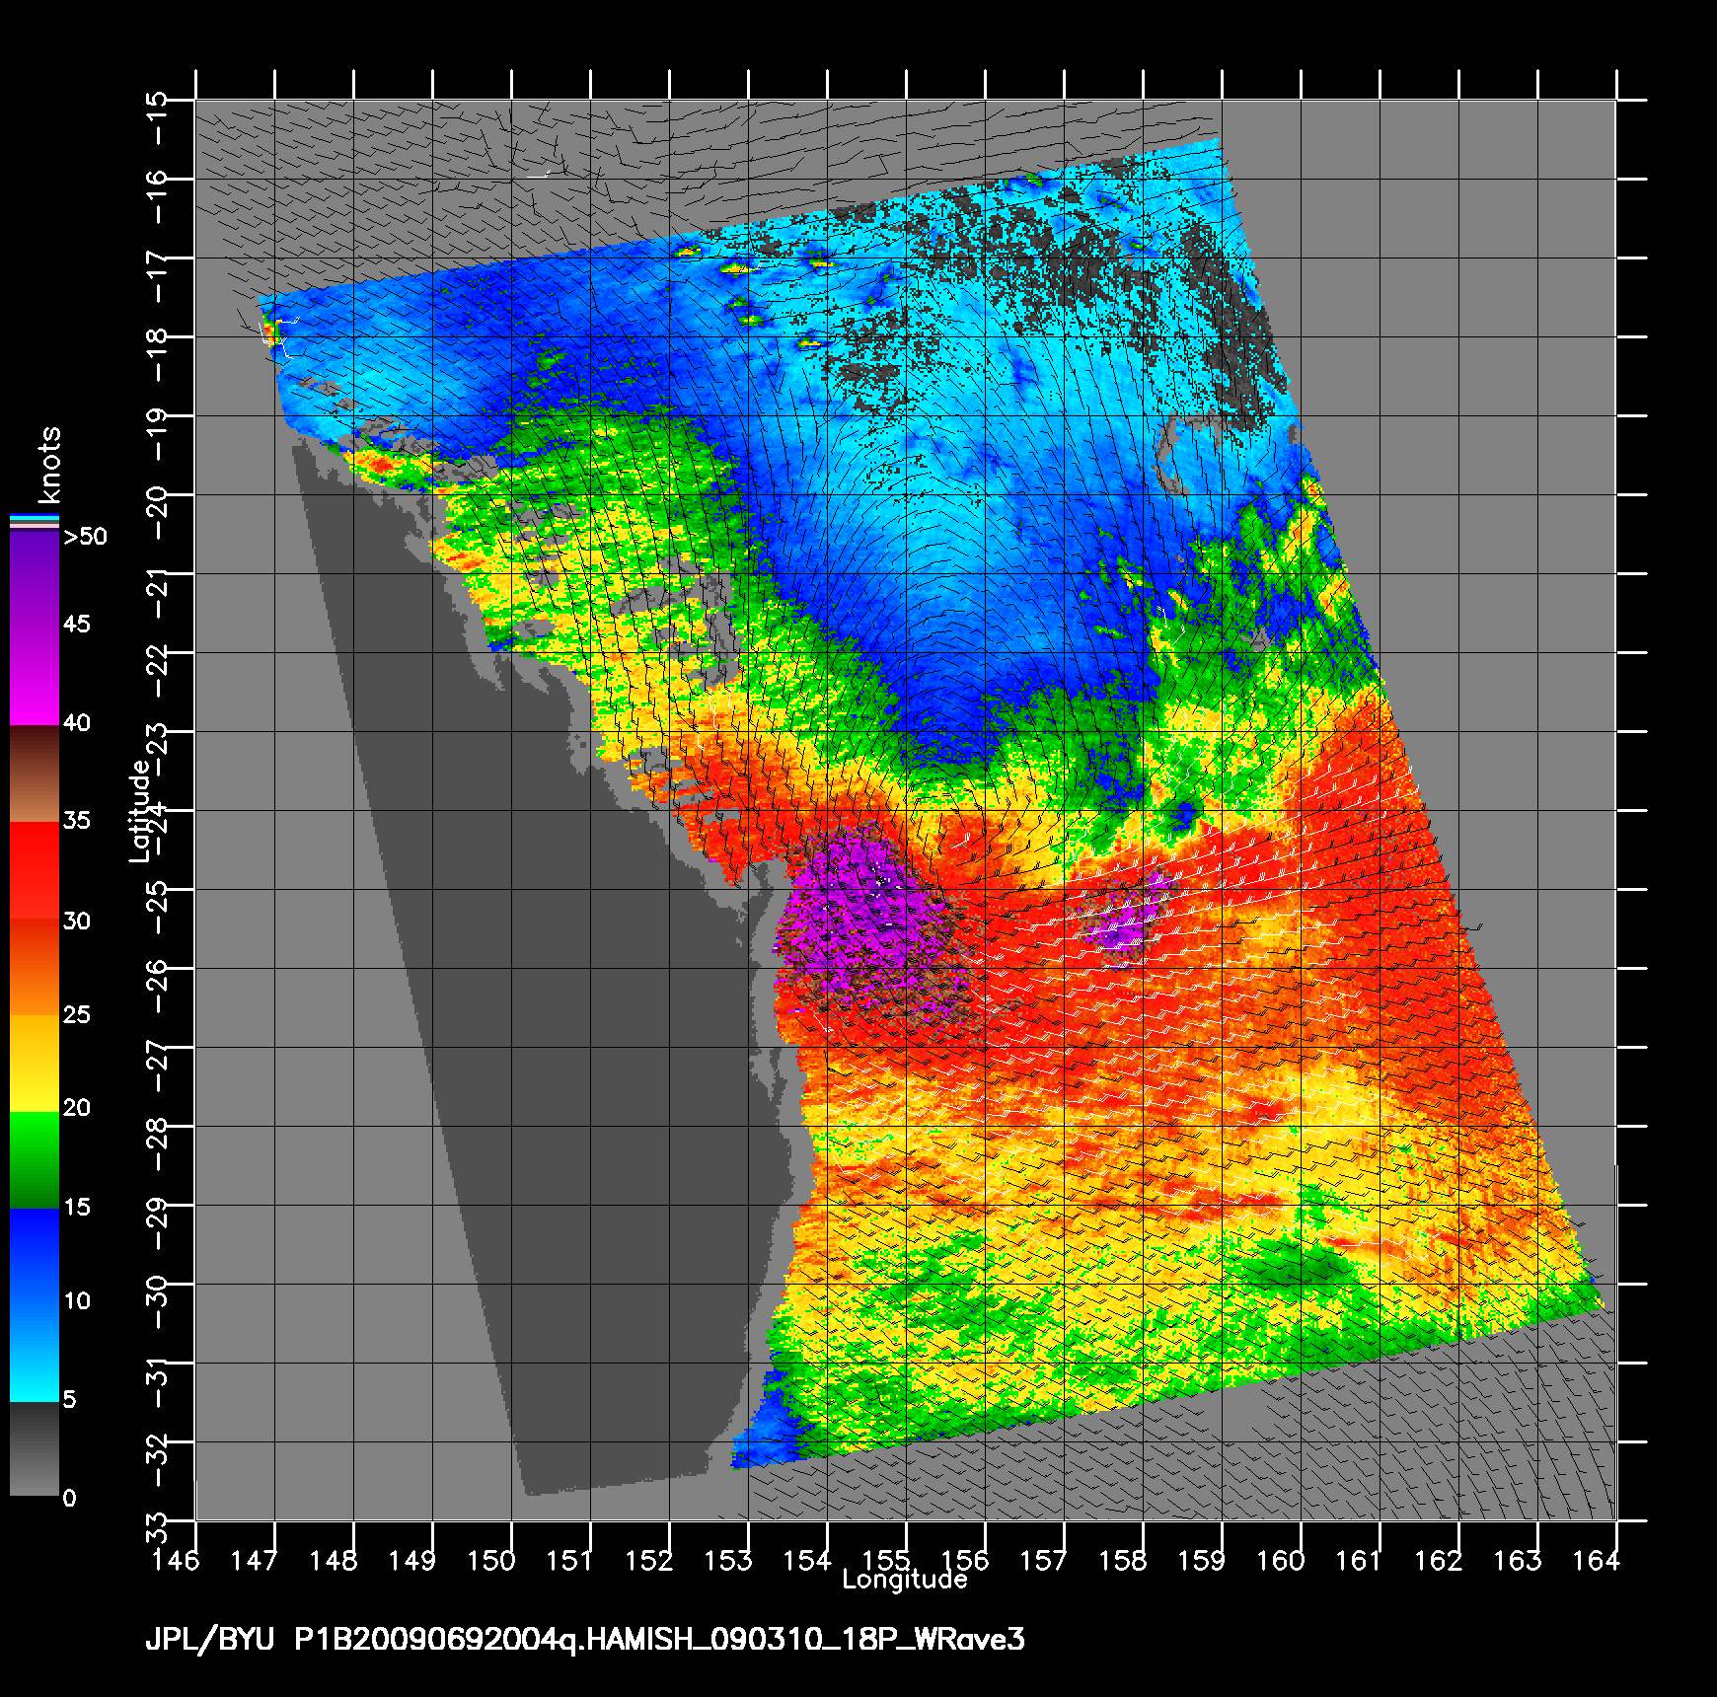
Task: Click the '15' knots scale label
Action: [x=77, y=1208]
